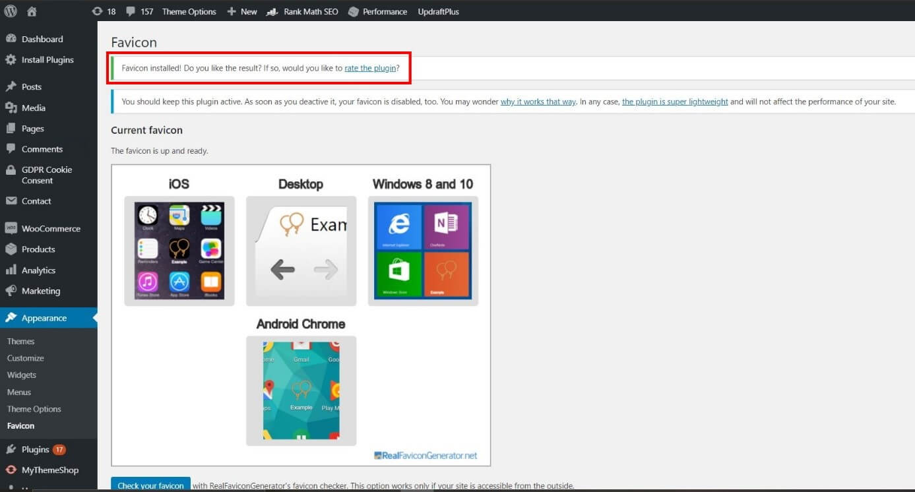Viewport: 915px width, 492px height.
Task: Collapse the Appearance menu section
Action: tap(44, 318)
